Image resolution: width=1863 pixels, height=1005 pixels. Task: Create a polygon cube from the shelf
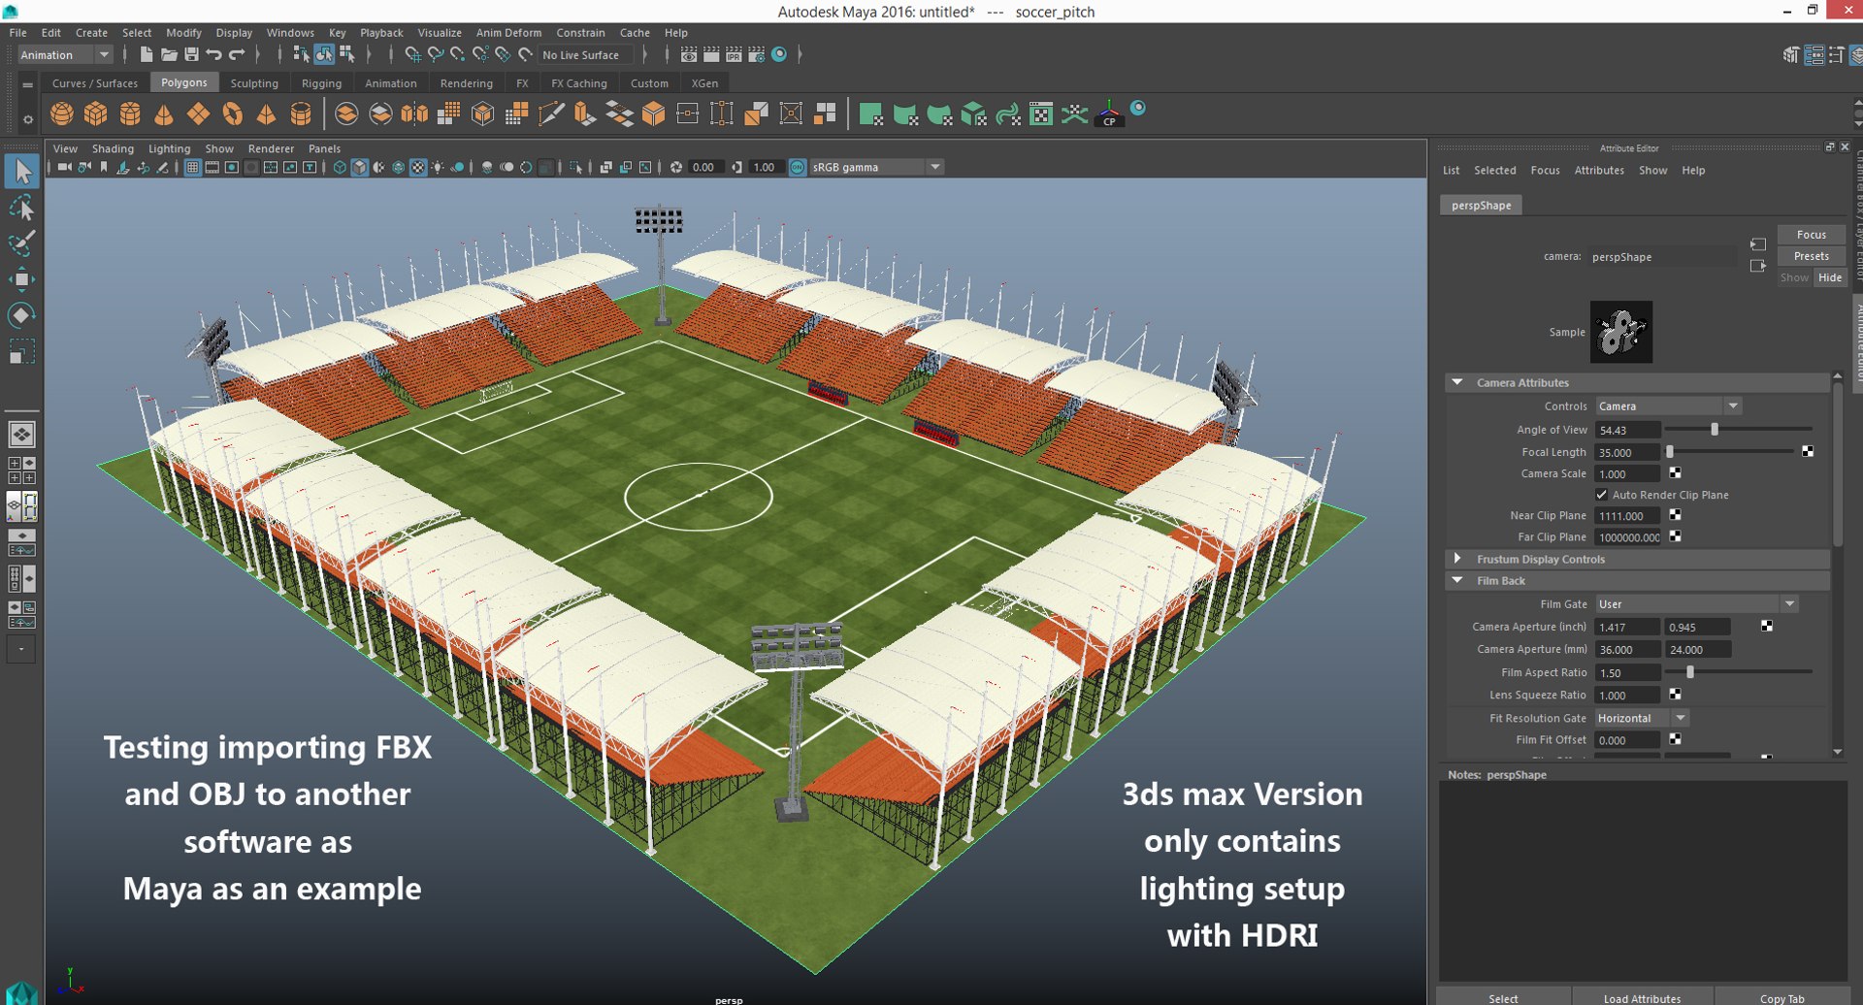coord(96,114)
